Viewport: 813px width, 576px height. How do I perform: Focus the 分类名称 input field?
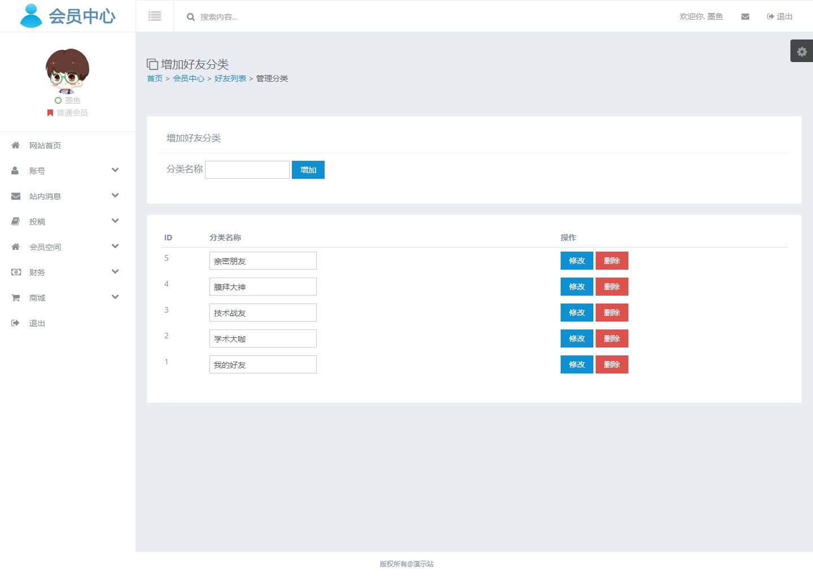click(247, 170)
